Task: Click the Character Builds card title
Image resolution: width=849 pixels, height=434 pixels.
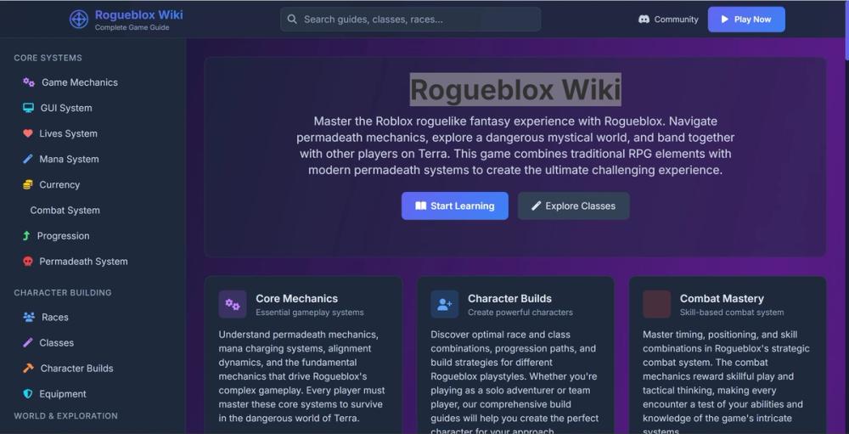Action: [x=509, y=299]
